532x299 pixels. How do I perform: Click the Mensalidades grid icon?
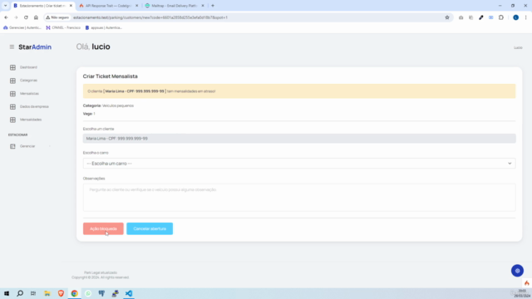pos(12,120)
